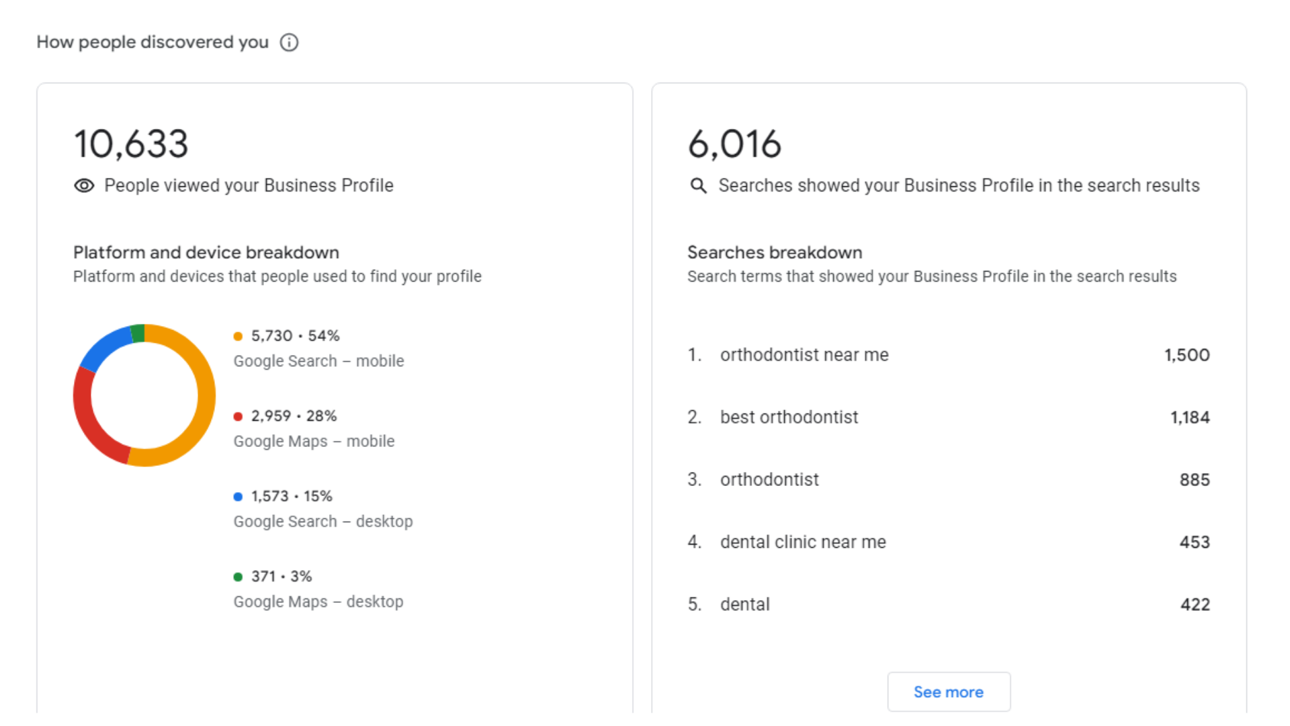
Task: Select the best orthodontist search term
Action: coord(789,417)
